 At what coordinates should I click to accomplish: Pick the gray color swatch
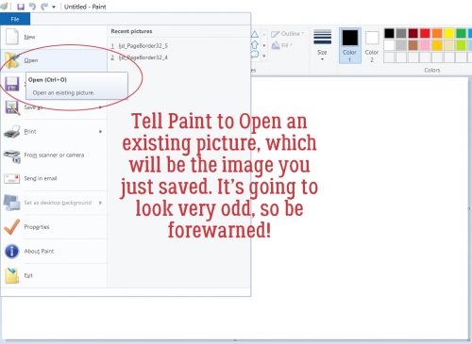click(401, 33)
